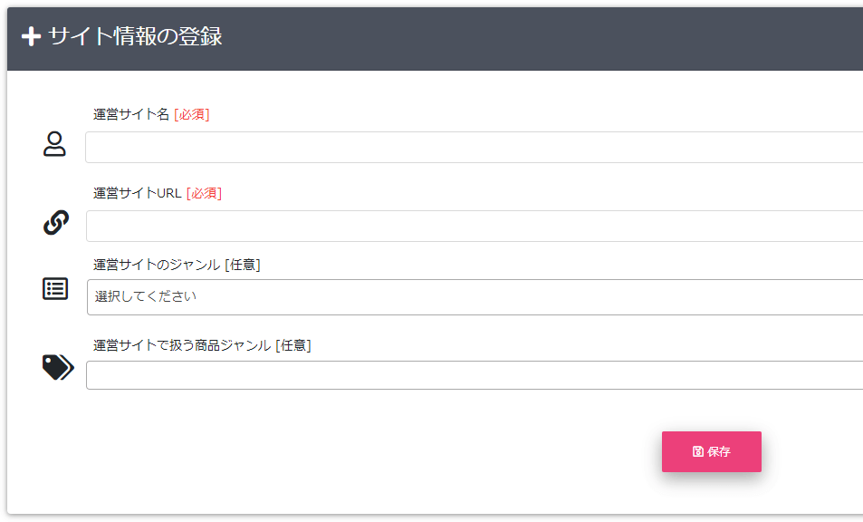Screen dimensions: 863x522
Task: Click the chain link icon beside 運営サイトURL
Action: (54, 222)
